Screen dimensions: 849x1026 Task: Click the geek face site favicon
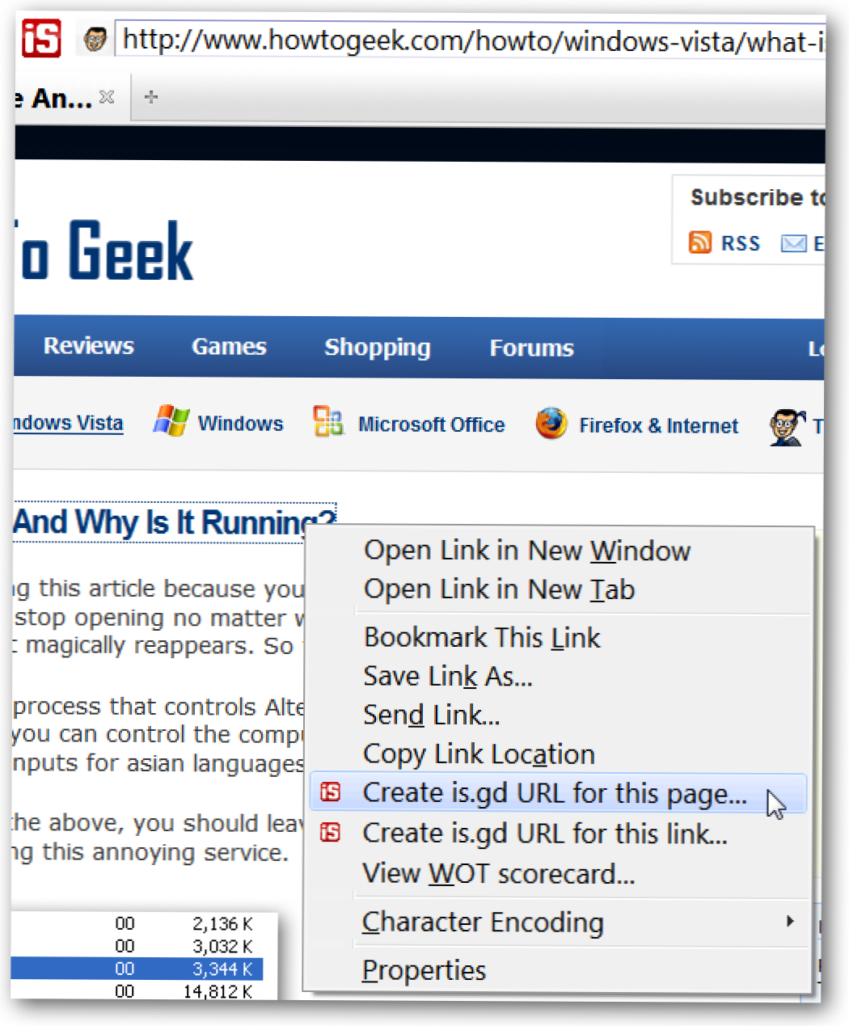[95, 39]
